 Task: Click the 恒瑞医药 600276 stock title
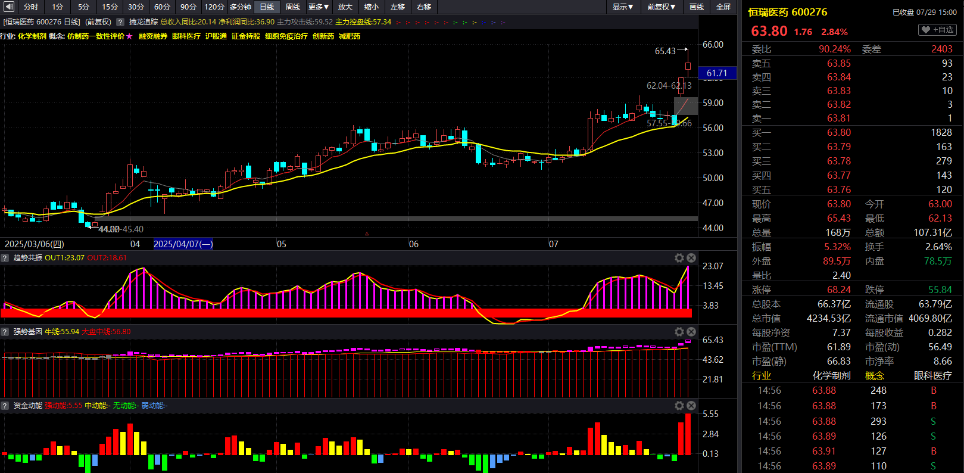[788, 12]
